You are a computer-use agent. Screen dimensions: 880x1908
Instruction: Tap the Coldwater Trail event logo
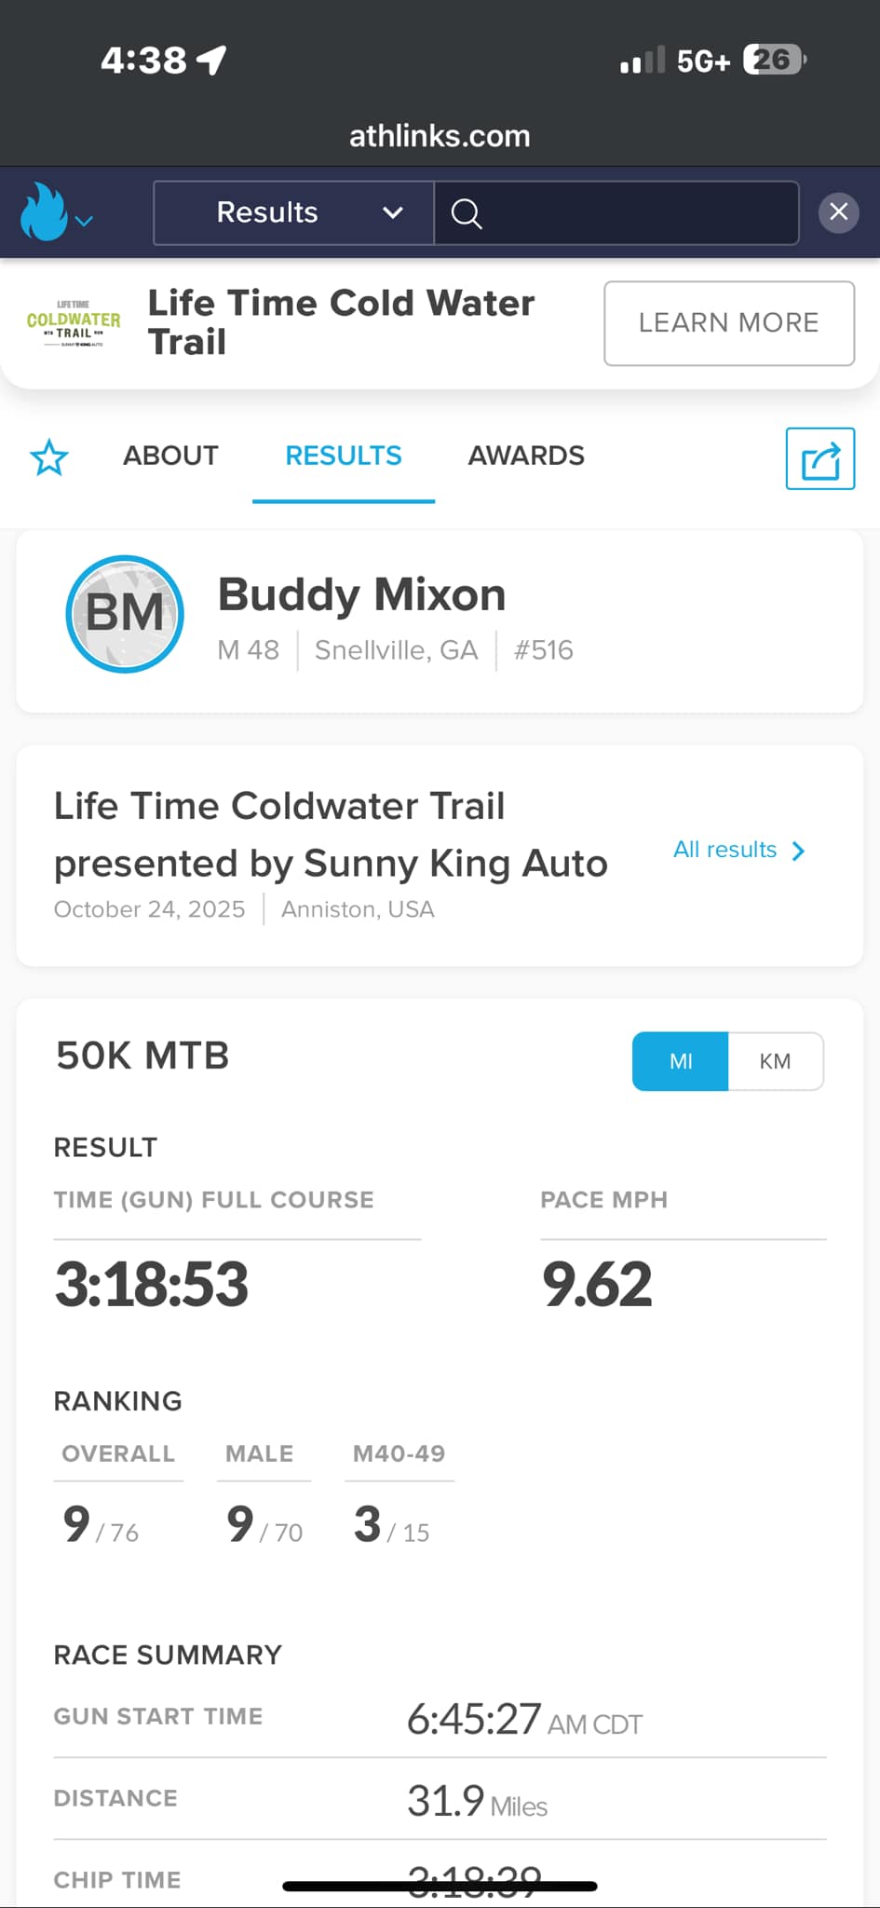coord(74,323)
